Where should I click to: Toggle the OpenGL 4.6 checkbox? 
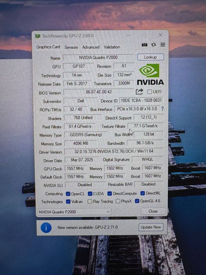137,201
